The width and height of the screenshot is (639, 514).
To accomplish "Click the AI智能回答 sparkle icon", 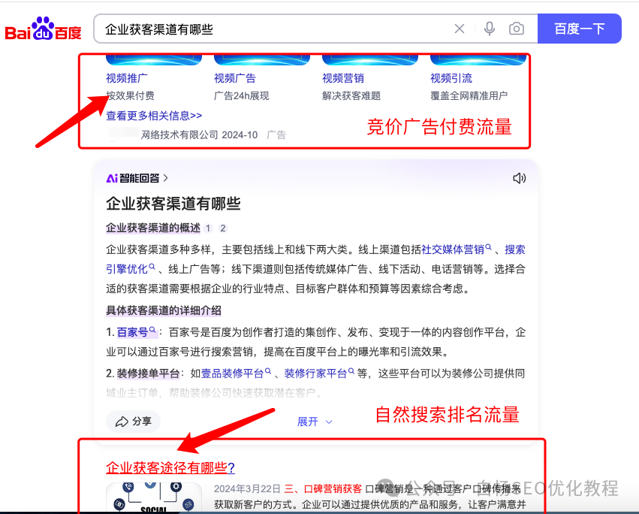I will click(113, 179).
